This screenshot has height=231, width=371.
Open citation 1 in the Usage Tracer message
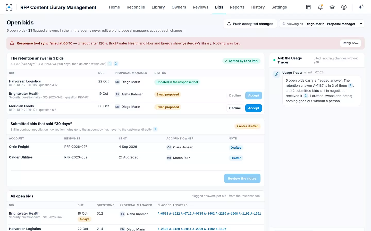click(x=350, y=85)
